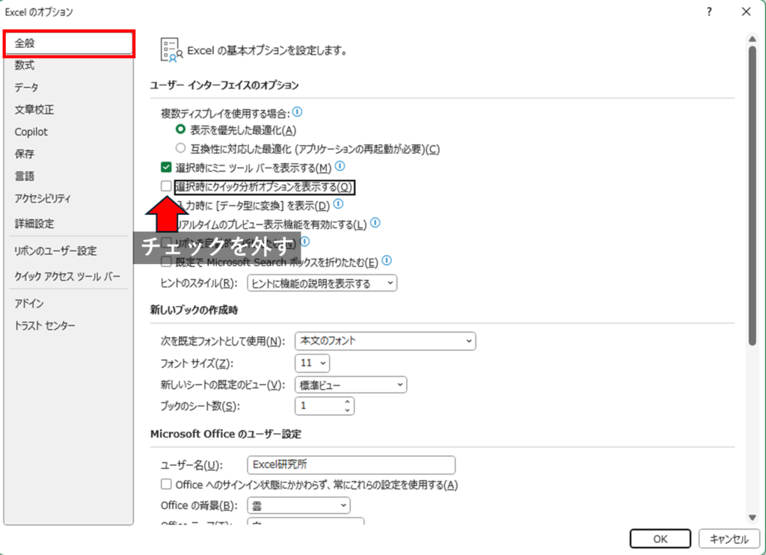766x555 pixels.
Task: Toggle 選択時にクイック分析オプションを表示する checkbox
Action: click(x=166, y=186)
